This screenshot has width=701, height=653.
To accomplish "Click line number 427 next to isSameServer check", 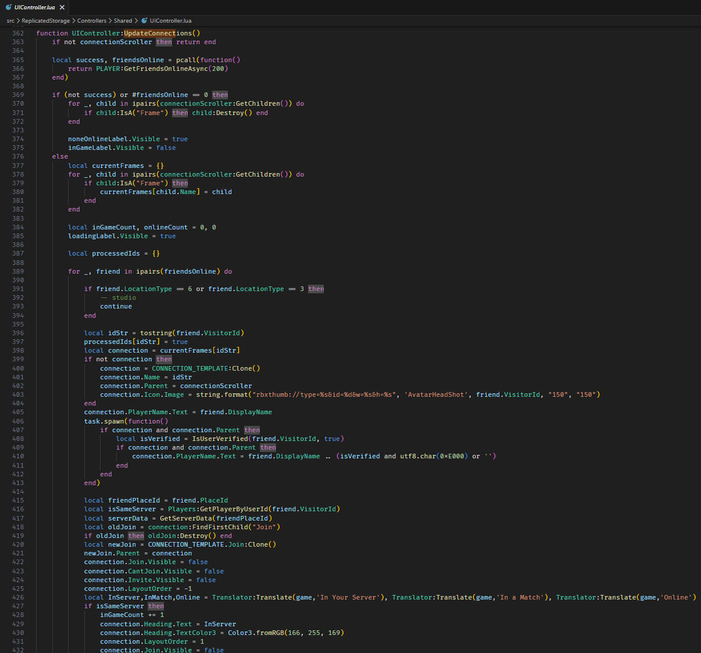I will pos(18,606).
